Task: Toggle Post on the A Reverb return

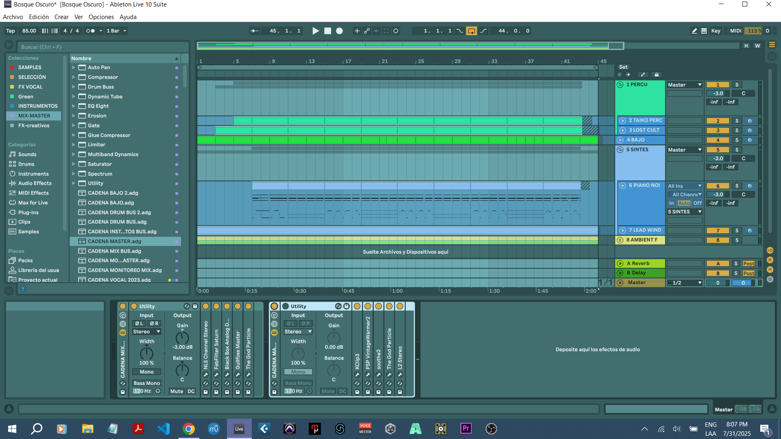Action: click(748, 263)
